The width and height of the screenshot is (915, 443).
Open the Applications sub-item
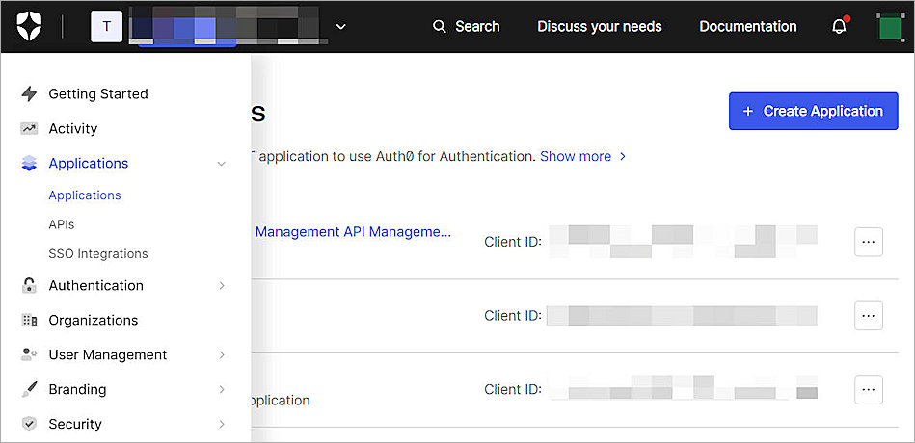click(85, 195)
